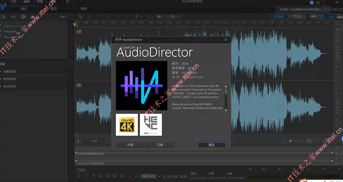The image size is (343, 182).
Task: Select Song.mp3 in the library
Action: click(10, 31)
